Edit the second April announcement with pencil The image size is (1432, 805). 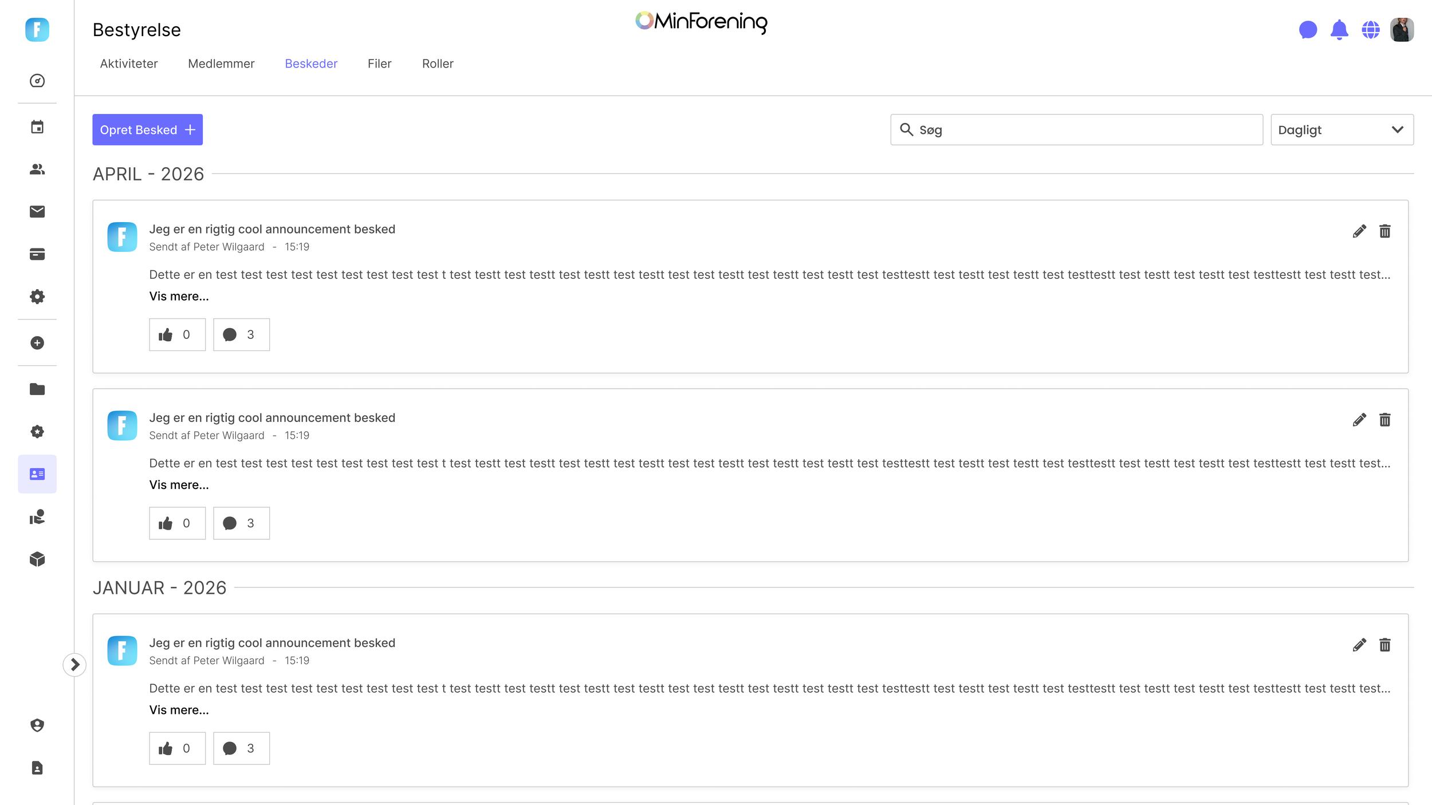pyautogui.click(x=1360, y=420)
